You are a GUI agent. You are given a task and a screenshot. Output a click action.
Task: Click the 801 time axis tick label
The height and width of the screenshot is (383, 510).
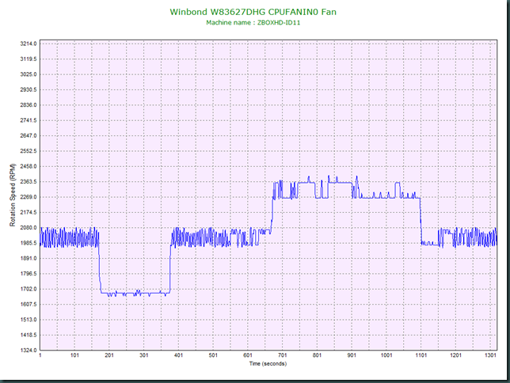pyautogui.click(x=317, y=355)
